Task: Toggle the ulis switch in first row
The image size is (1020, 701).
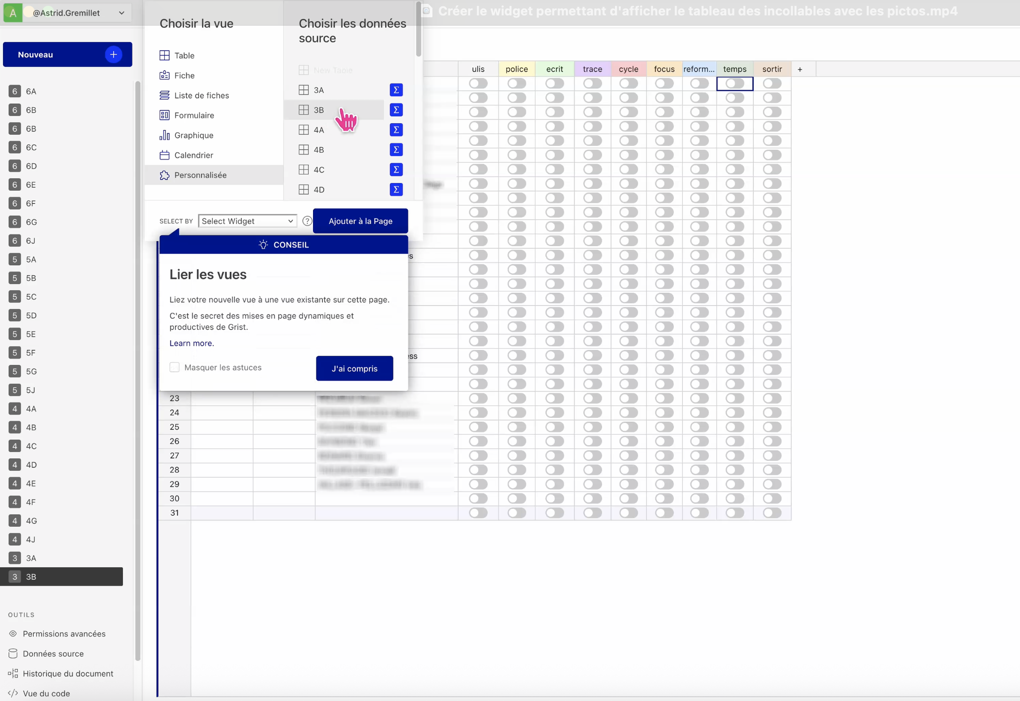Action: 478,83
